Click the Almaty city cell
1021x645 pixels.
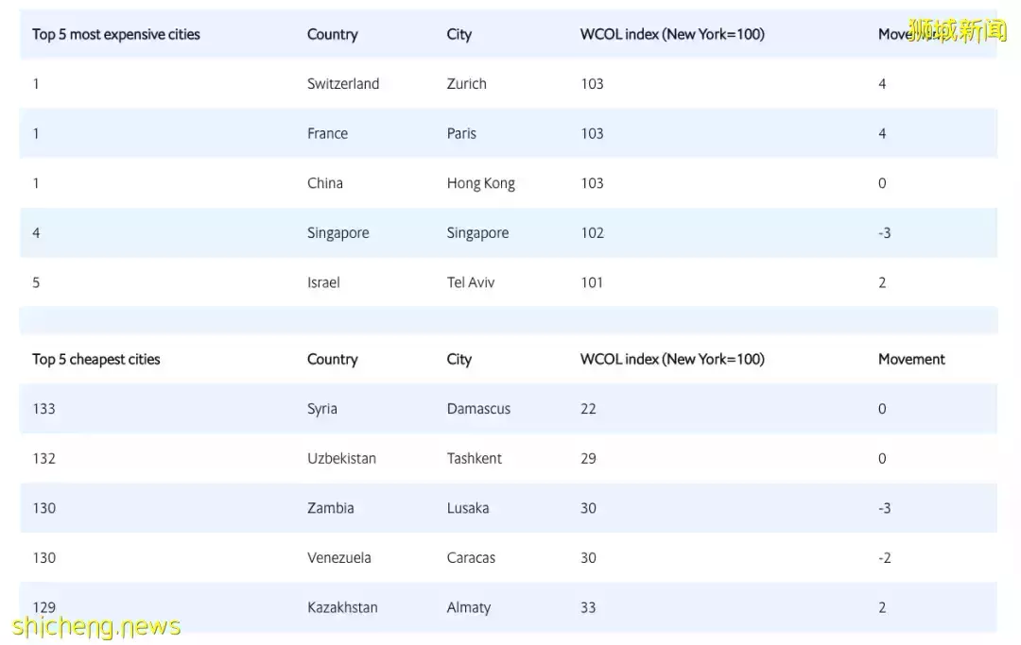[x=469, y=607]
